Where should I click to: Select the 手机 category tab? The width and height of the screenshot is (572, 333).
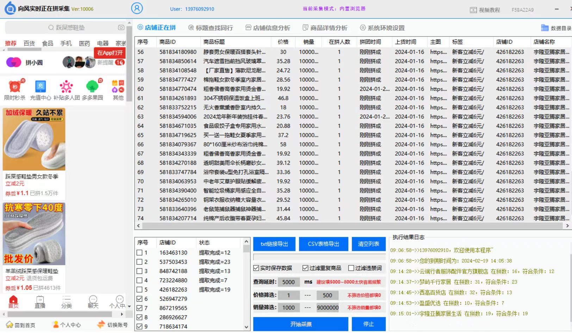66,43
